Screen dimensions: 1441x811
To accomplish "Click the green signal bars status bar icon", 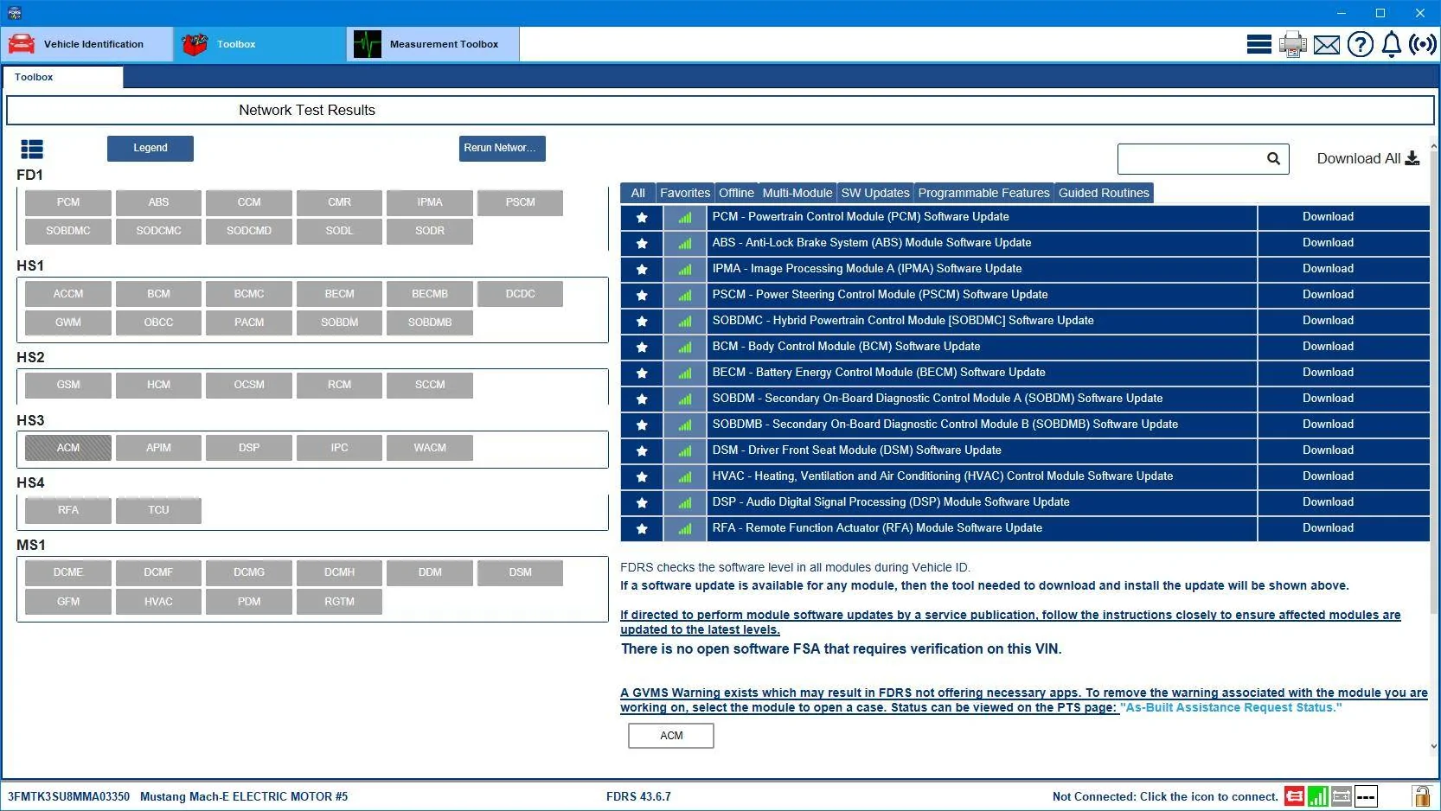I will click(x=1317, y=796).
